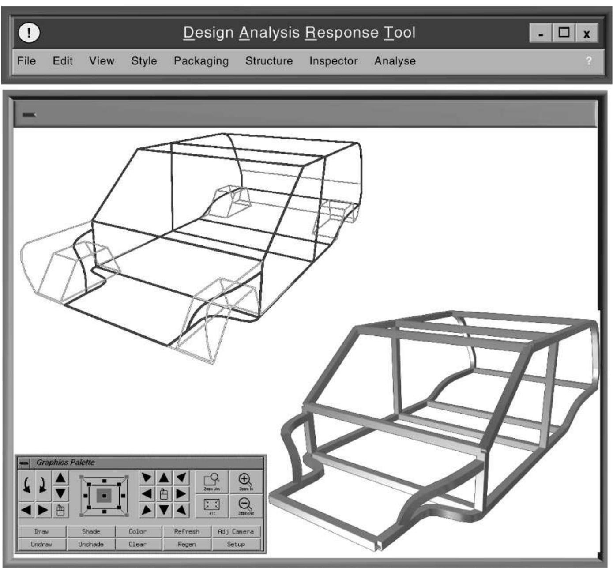Click the center square of the view box widget

(105, 496)
